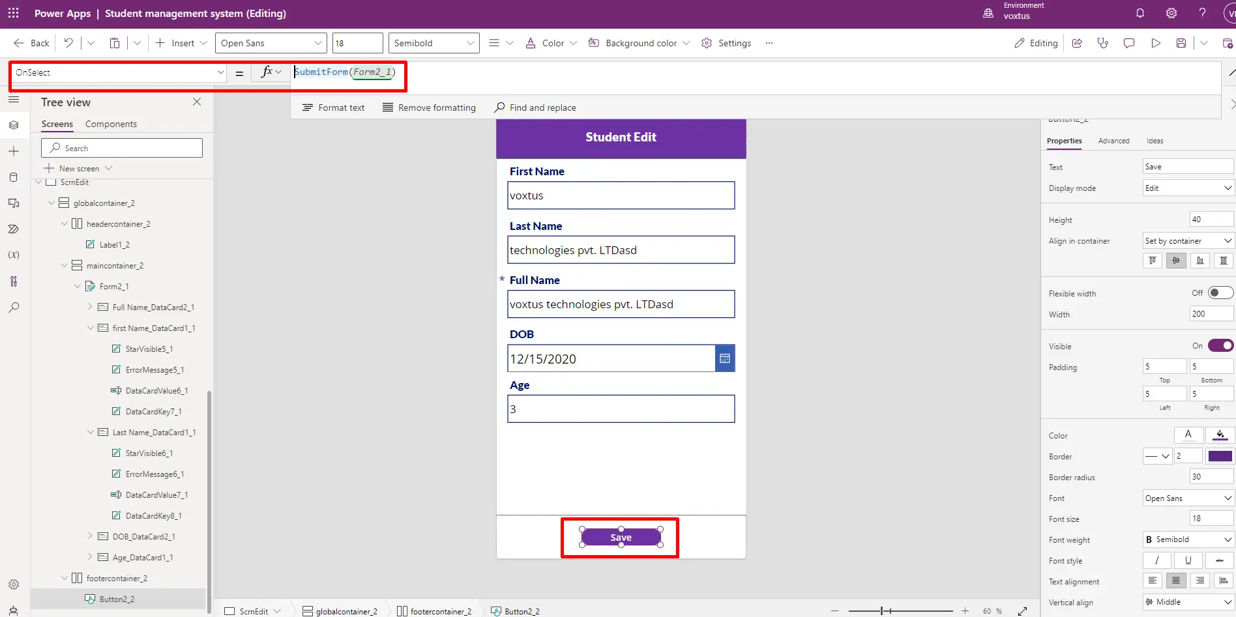The height and width of the screenshot is (617, 1236).
Task: Toggle the italic font style button
Action: (1157, 560)
